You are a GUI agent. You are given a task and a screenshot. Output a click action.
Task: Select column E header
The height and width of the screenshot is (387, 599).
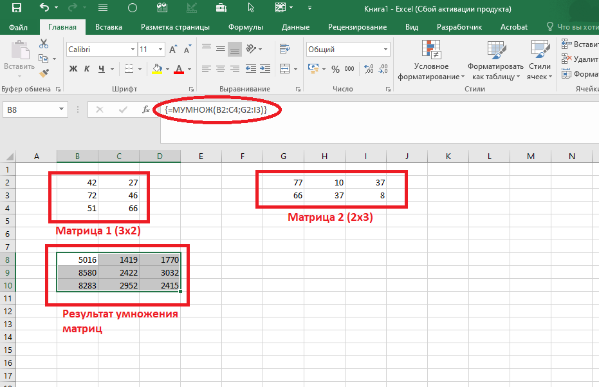click(x=201, y=156)
